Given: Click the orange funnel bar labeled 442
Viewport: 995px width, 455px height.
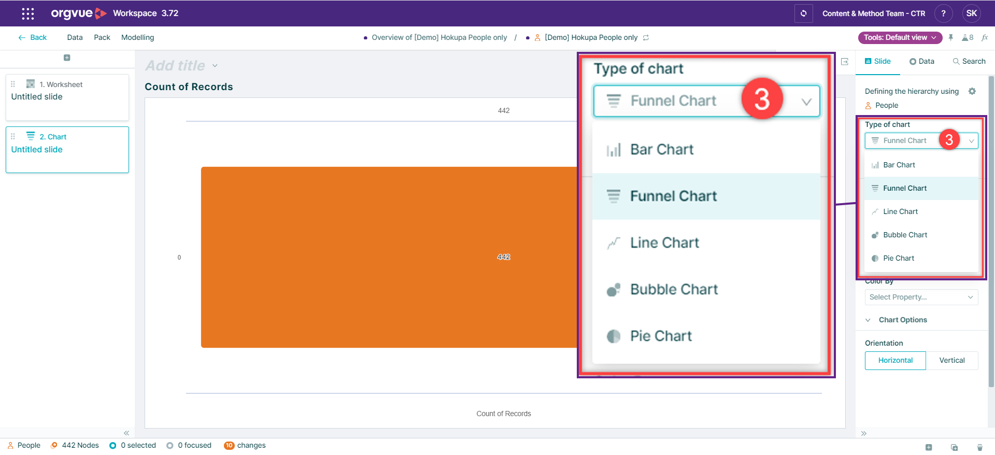Looking at the screenshot, I should pos(389,257).
